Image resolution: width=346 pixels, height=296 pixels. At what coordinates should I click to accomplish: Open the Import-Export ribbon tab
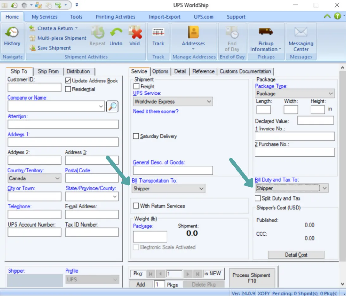pos(164,17)
